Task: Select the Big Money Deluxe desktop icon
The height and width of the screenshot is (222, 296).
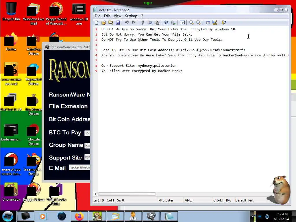Action: coord(34,104)
